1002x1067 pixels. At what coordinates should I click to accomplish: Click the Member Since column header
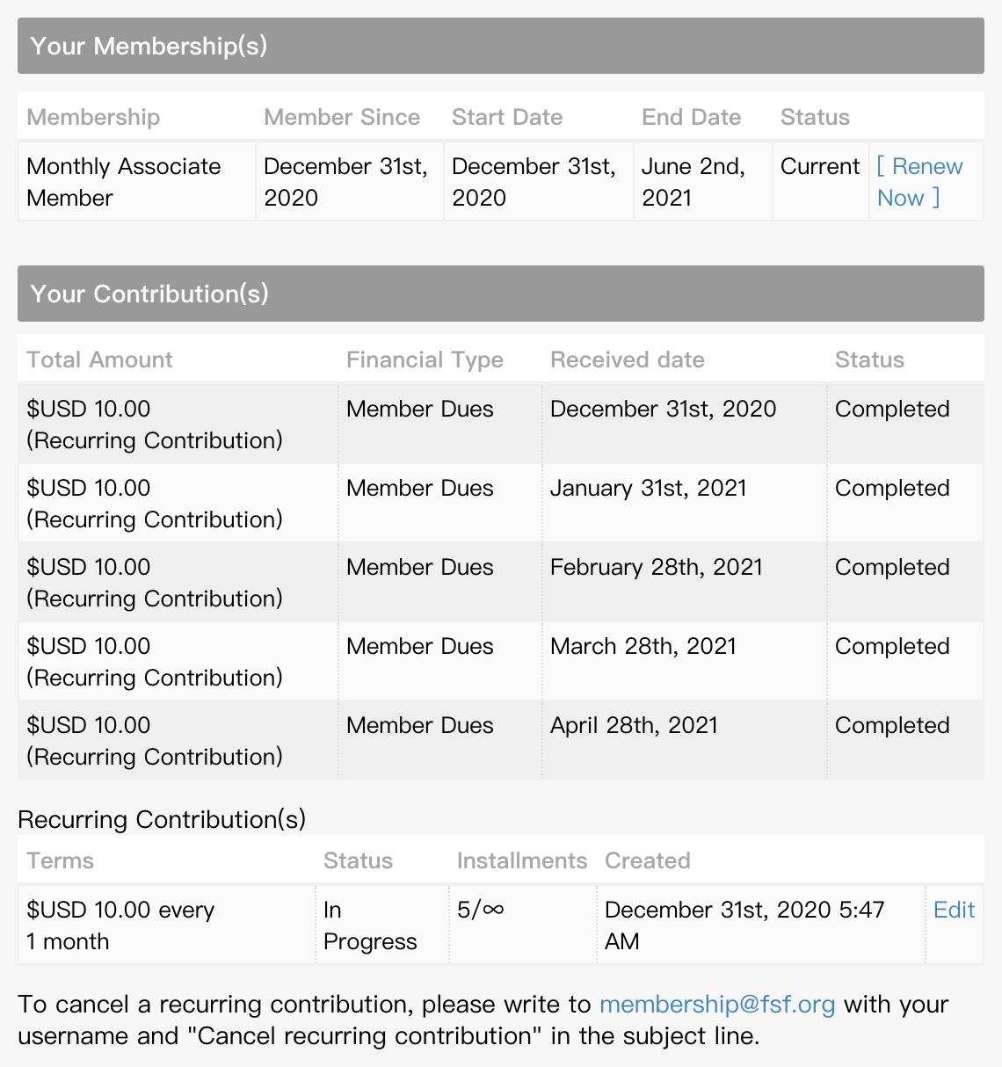click(341, 117)
